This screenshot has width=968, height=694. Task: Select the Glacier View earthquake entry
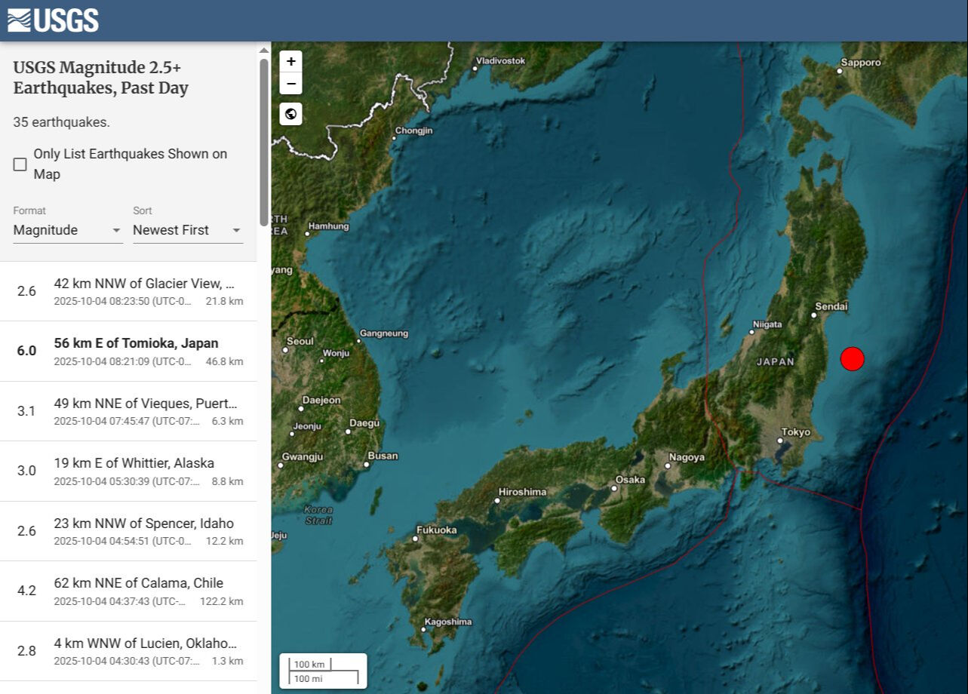[x=128, y=291]
